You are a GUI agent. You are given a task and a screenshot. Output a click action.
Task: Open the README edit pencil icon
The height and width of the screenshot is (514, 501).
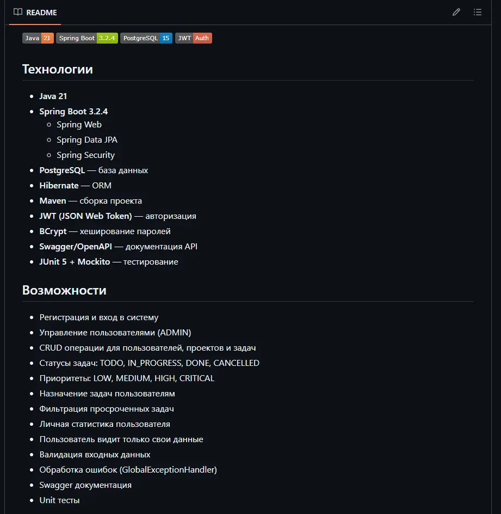(456, 11)
